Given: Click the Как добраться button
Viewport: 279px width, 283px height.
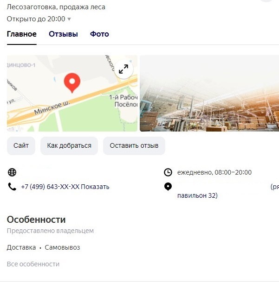Looking at the screenshot, I should coord(69,145).
